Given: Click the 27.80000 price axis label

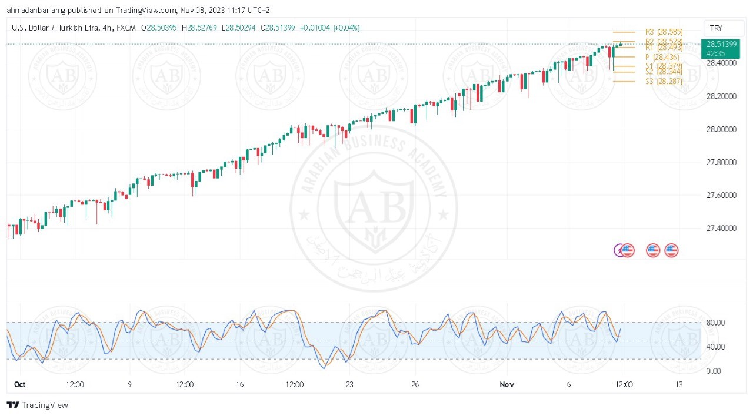Looking at the screenshot, I should (x=721, y=162).
